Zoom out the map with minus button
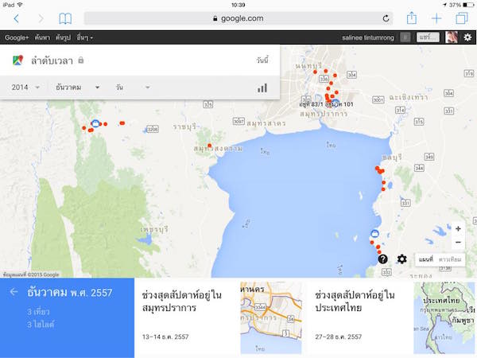Screen dimensions: 477x358 [x=458, y=242]
